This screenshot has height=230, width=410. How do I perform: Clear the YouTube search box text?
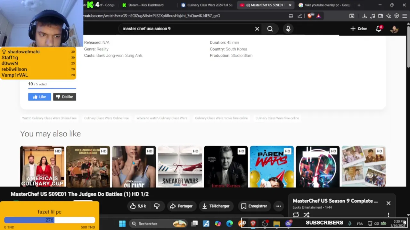pos(257,29)
